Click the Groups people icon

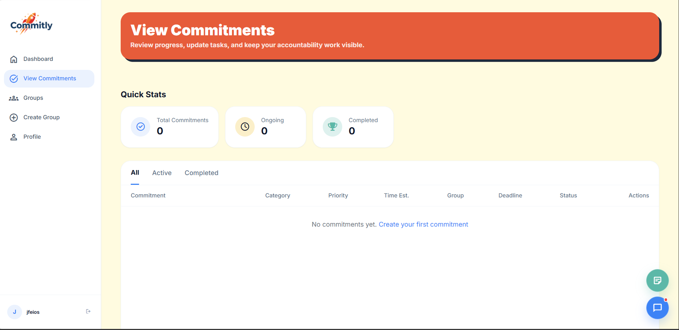[x=14, y=98]
